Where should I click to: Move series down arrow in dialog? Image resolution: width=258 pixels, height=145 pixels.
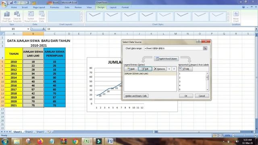click(x=174, y=69)
